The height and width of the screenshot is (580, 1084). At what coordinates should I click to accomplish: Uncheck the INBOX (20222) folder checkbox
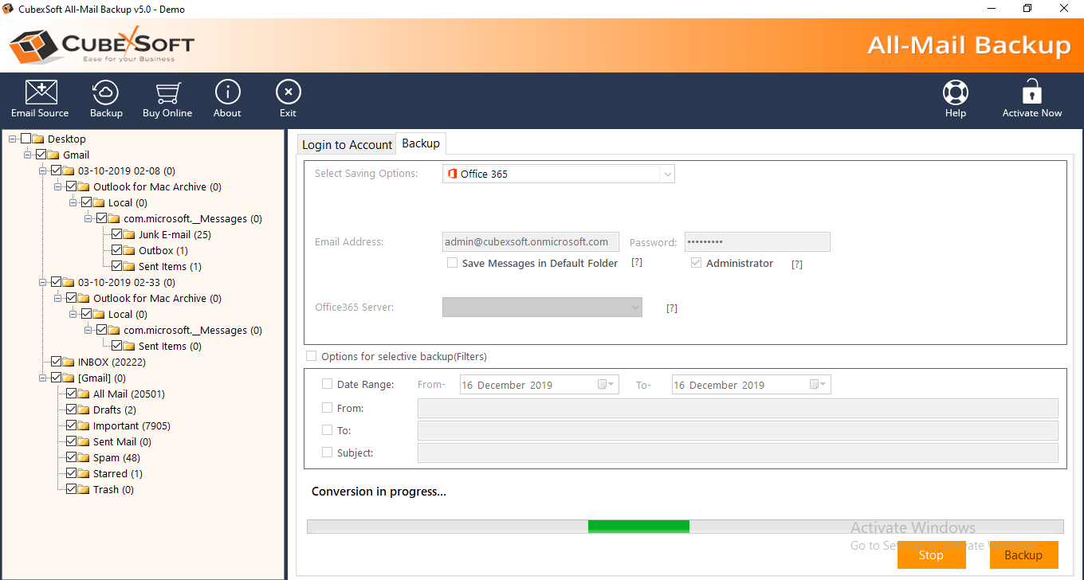[57, 362]
